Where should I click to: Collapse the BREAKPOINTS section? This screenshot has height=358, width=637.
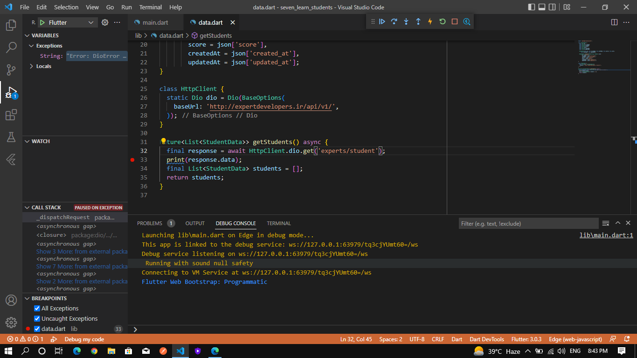coord(75,298)
